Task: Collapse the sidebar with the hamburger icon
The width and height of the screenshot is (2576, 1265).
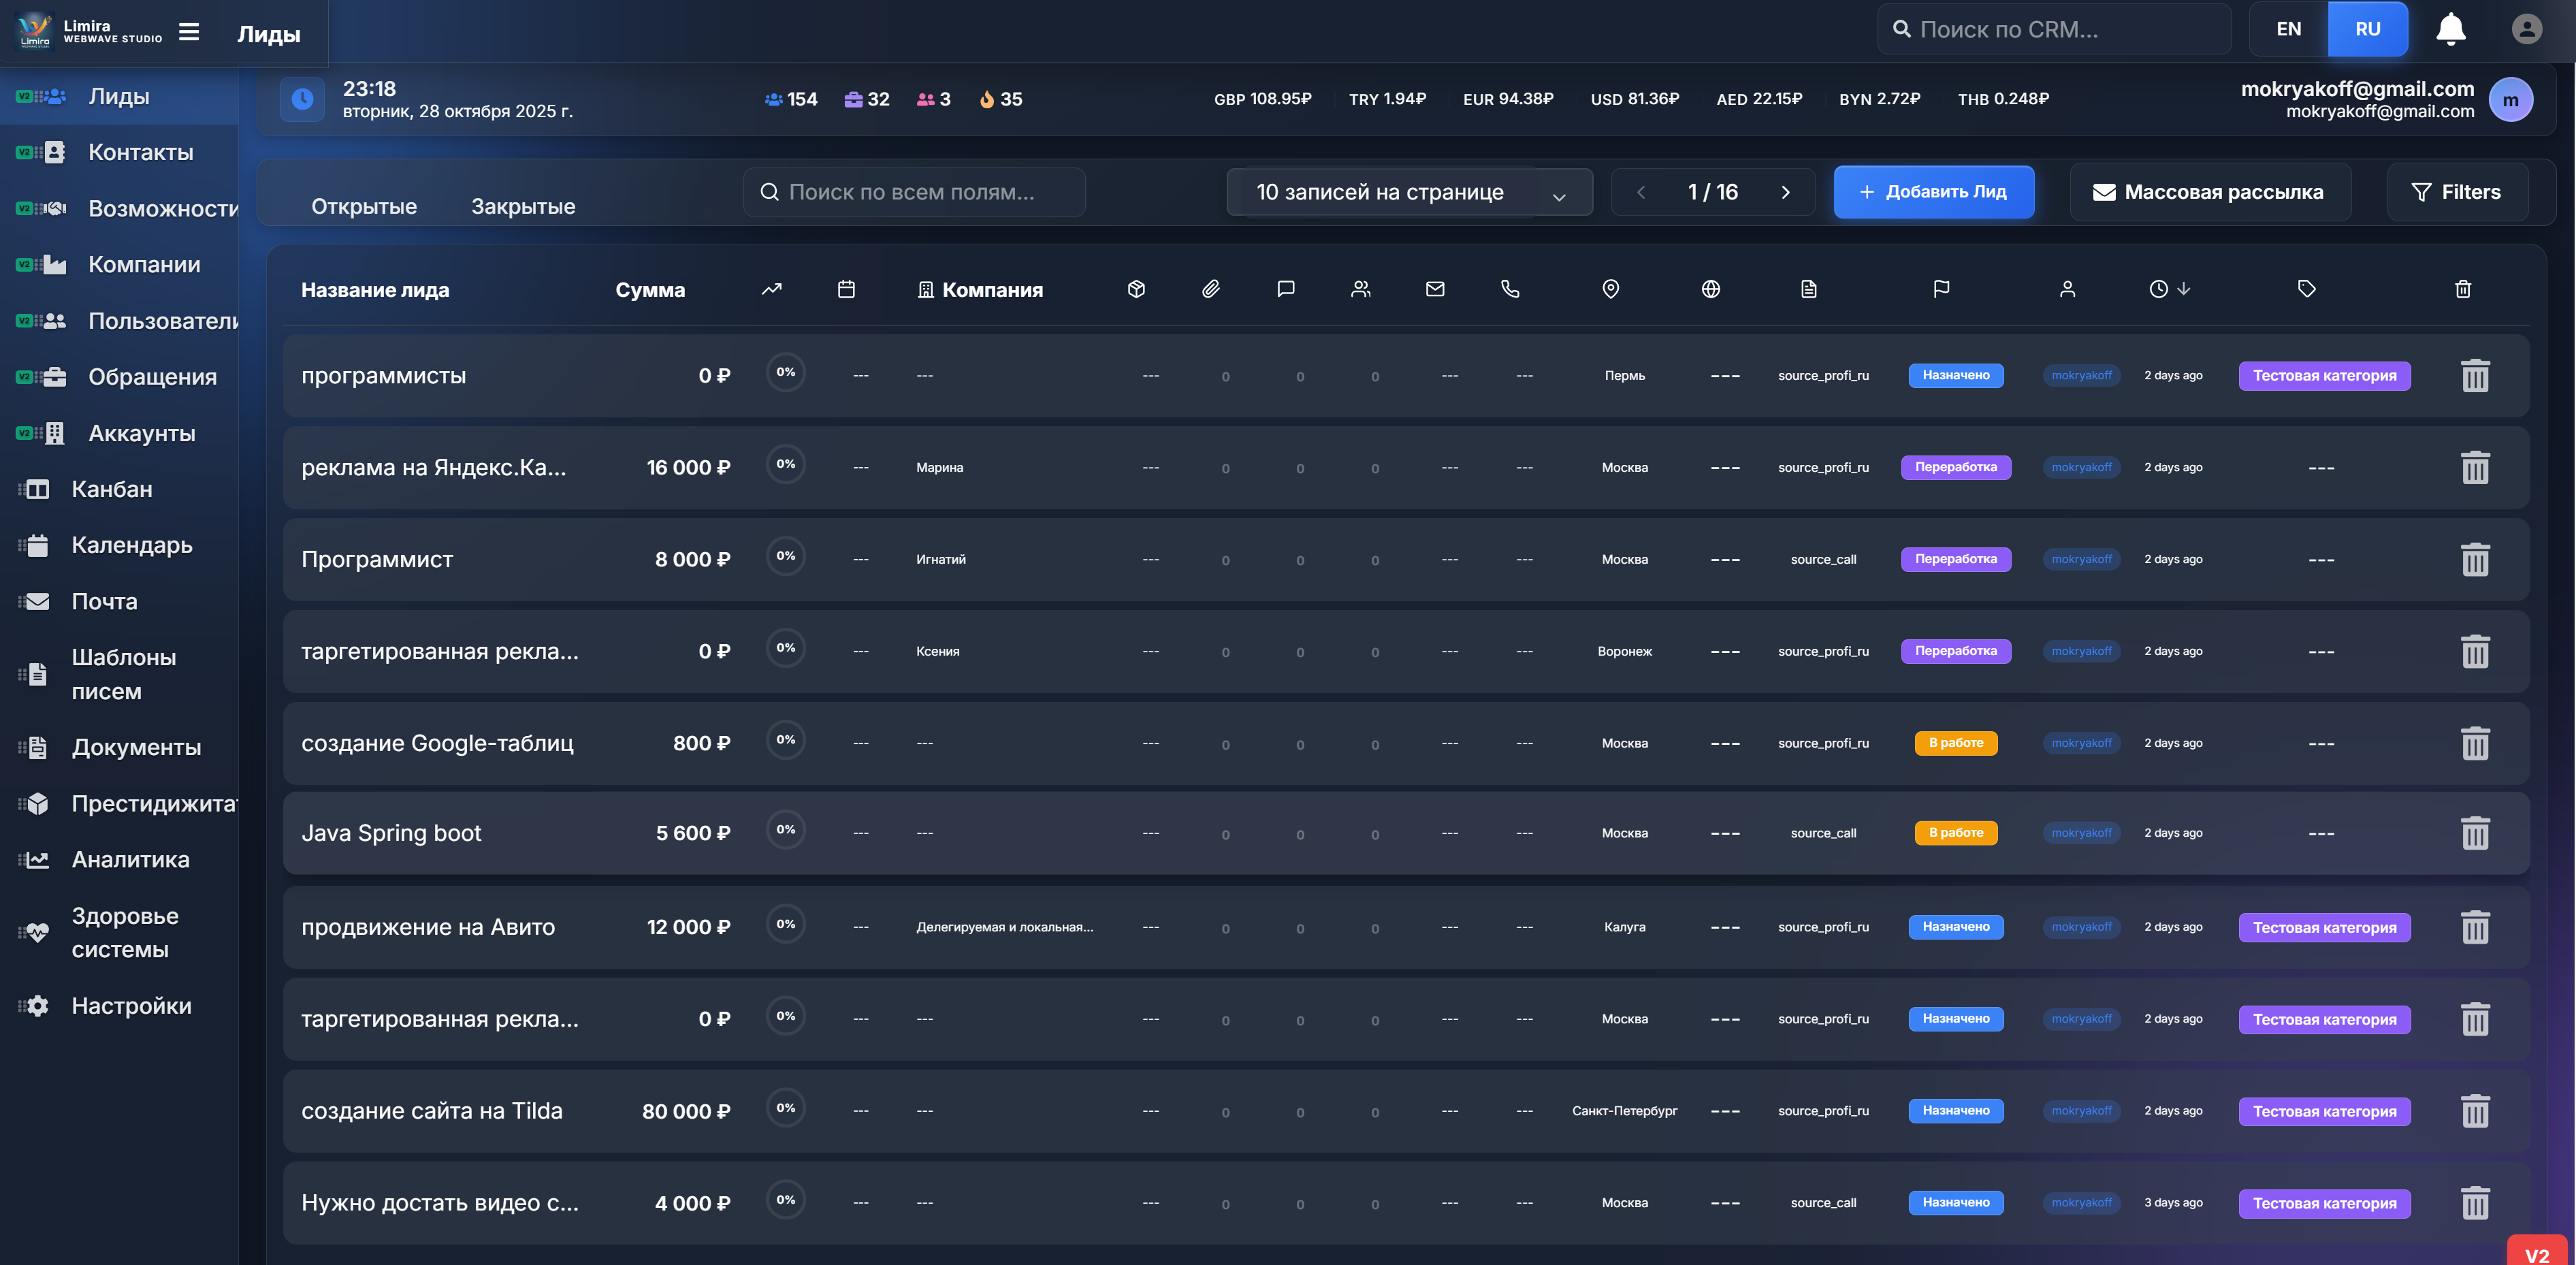Action: pyautogui.click(x=189, y=31)
